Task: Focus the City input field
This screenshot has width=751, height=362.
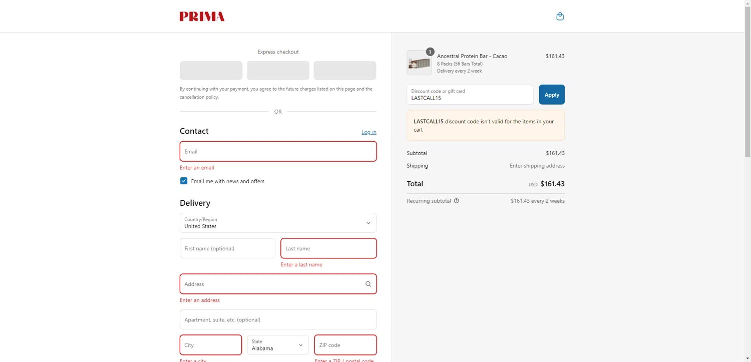Action: (211, 345)
